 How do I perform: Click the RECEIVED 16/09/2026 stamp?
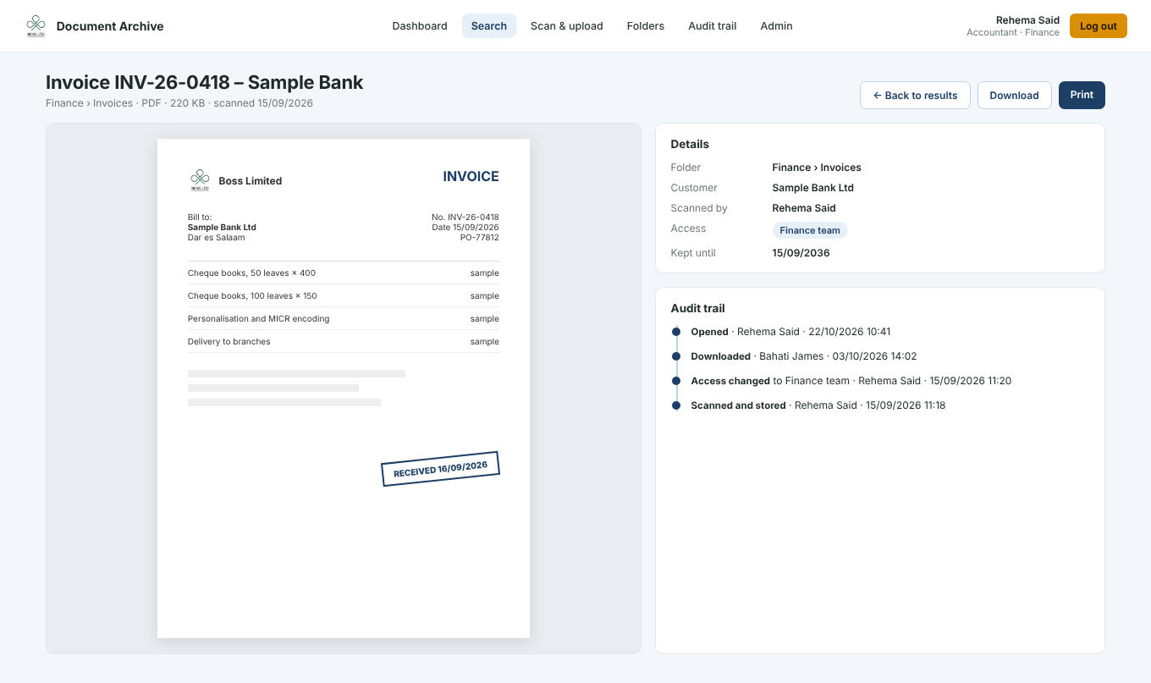click(441, 469)
